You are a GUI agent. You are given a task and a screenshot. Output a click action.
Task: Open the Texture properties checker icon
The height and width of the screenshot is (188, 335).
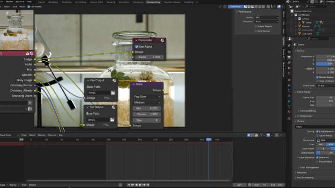(289, 118)
